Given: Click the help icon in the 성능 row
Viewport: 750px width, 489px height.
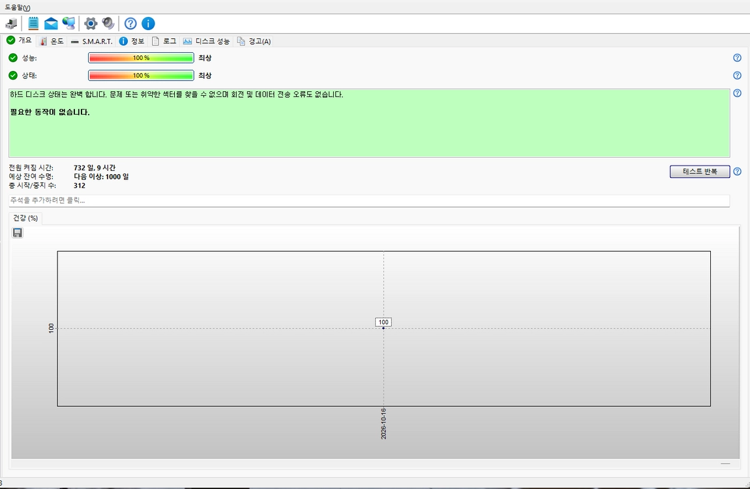Looking at the screenshot, I should click(x=737, y=58).
